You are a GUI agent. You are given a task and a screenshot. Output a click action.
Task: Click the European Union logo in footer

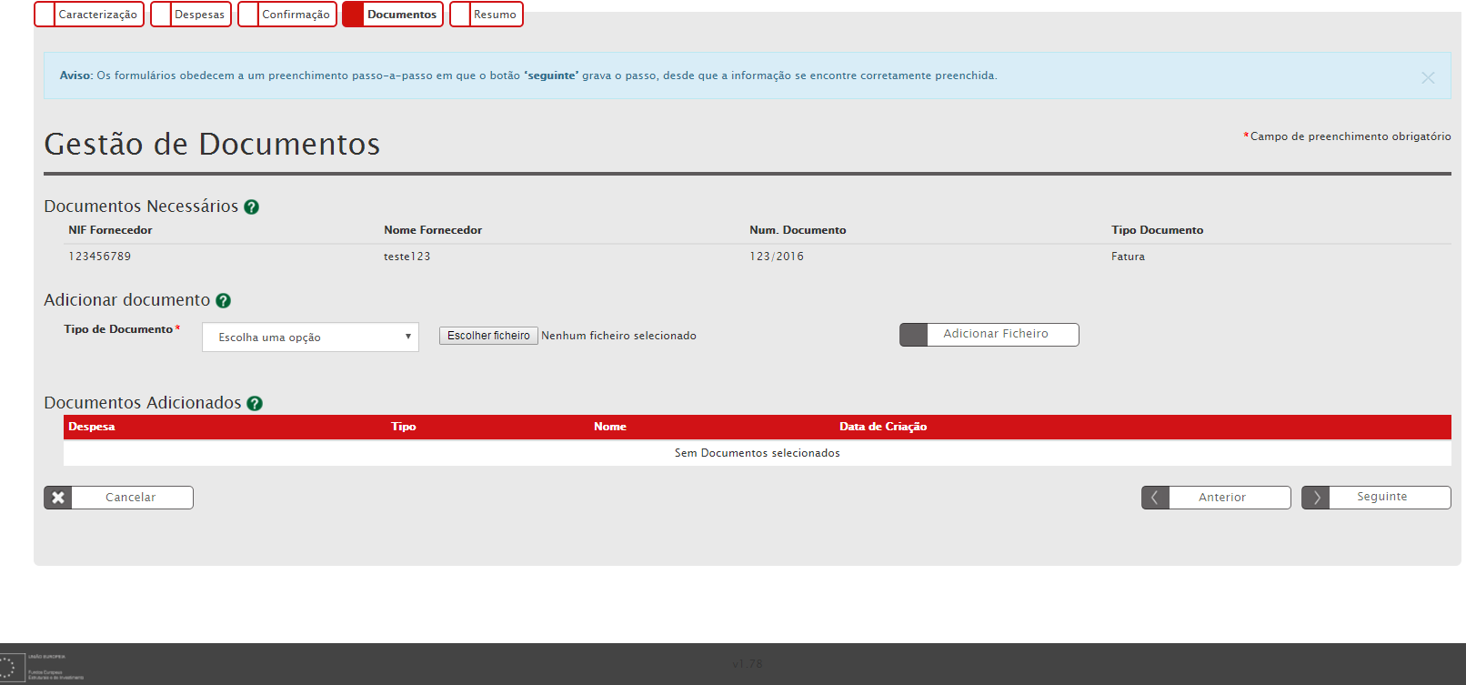[x=42, y=667]
